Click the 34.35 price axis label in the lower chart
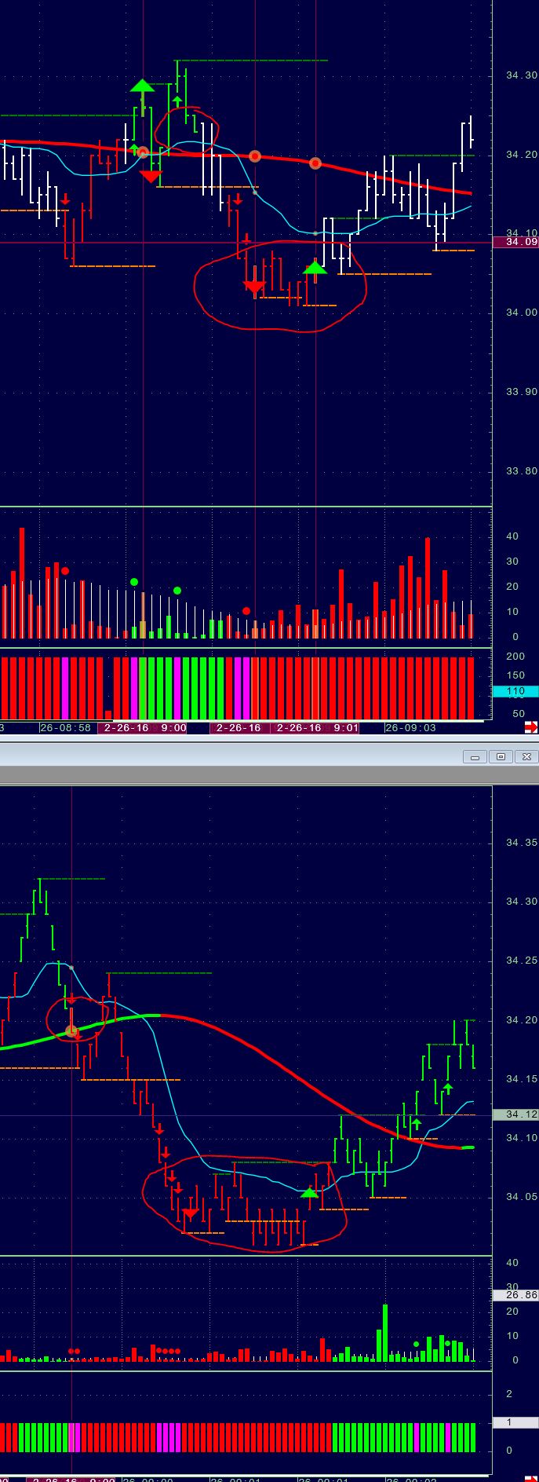539x1482 pixels. (x=522, y=843)
